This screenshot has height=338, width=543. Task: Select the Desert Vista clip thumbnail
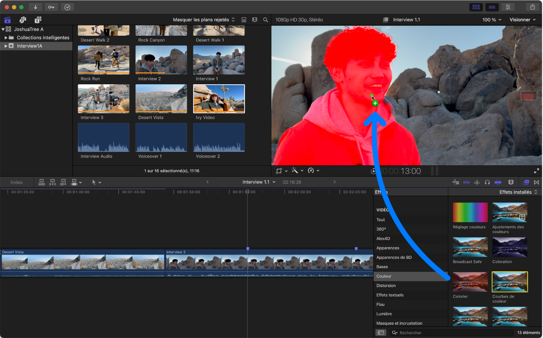pos(161,99)
